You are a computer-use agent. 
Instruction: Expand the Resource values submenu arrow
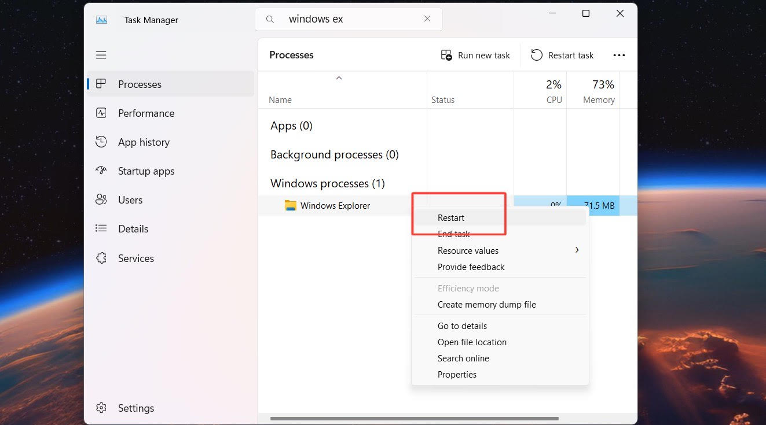coord(577,250)
